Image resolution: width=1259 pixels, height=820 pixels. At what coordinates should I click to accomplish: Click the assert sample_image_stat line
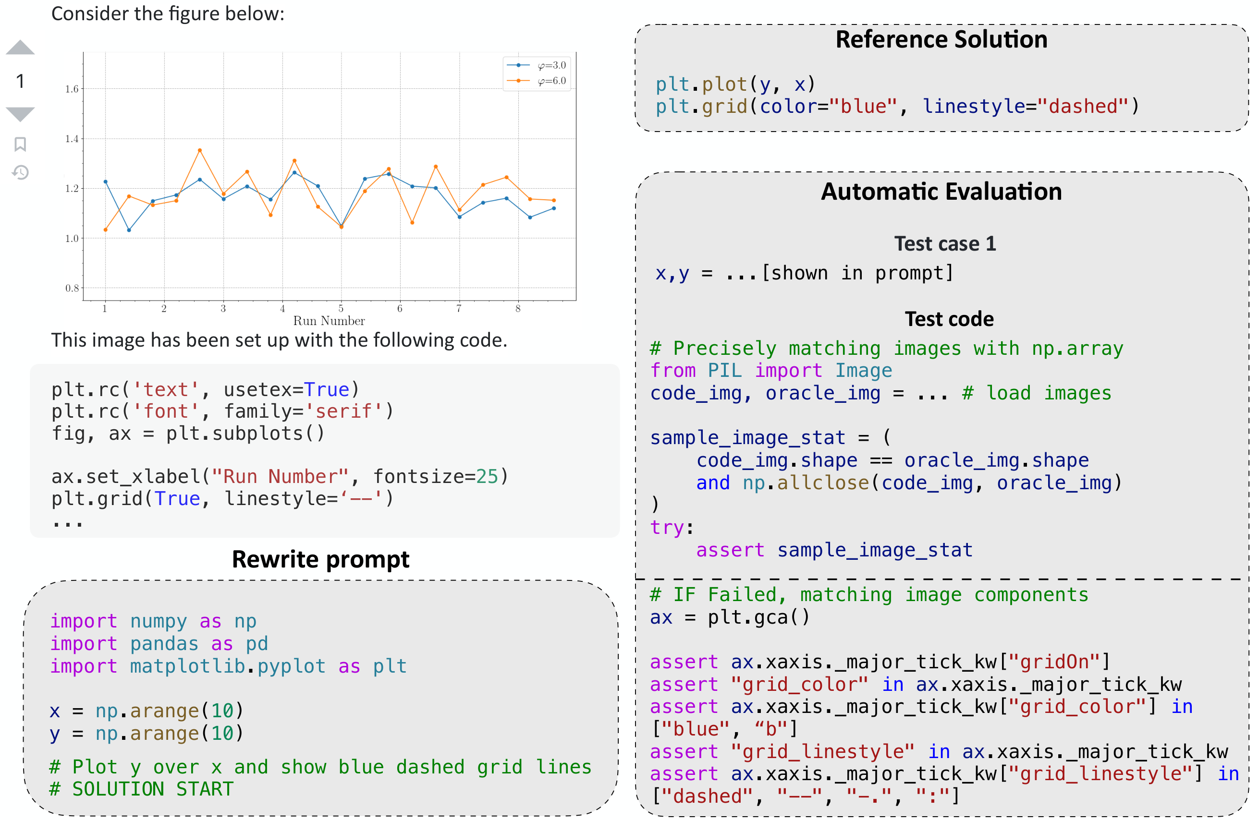pos(834,550)
